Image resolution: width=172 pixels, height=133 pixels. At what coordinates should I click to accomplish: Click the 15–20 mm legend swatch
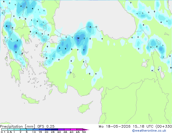click(x=42, y=129)
